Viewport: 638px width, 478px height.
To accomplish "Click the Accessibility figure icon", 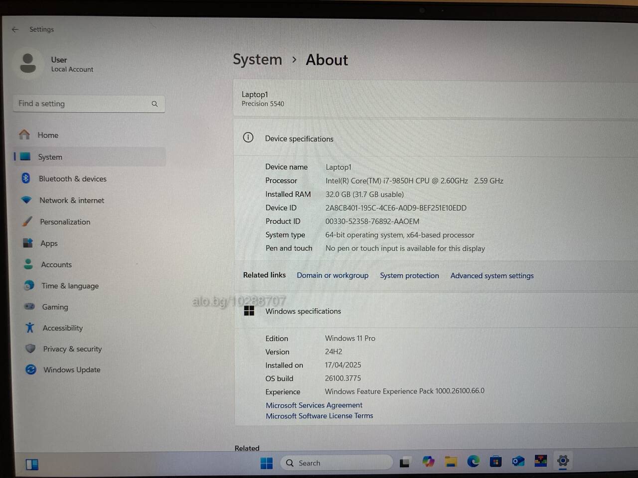I will coord(30,327).
